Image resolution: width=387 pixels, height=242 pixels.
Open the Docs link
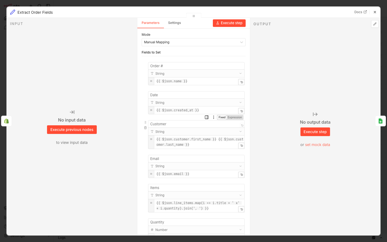[360, 12]
